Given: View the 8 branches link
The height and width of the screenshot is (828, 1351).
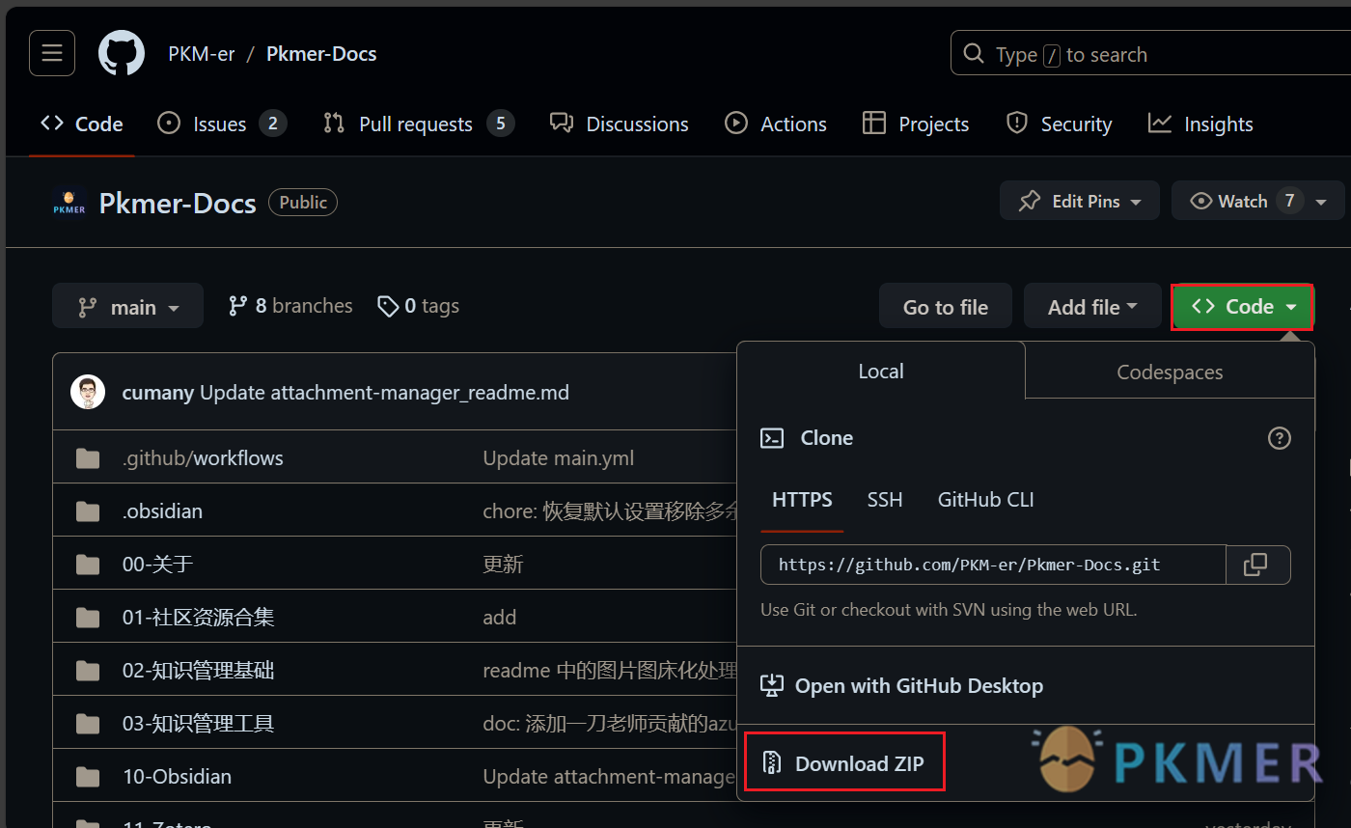Looking at the screenshot, I should click(290, 306).
